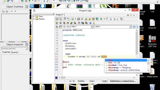The width and height of the screenshot is (160, 90).
Task: Click the blue list-view icon right of the <Нет> dropdowns
Action: point(134,27)
